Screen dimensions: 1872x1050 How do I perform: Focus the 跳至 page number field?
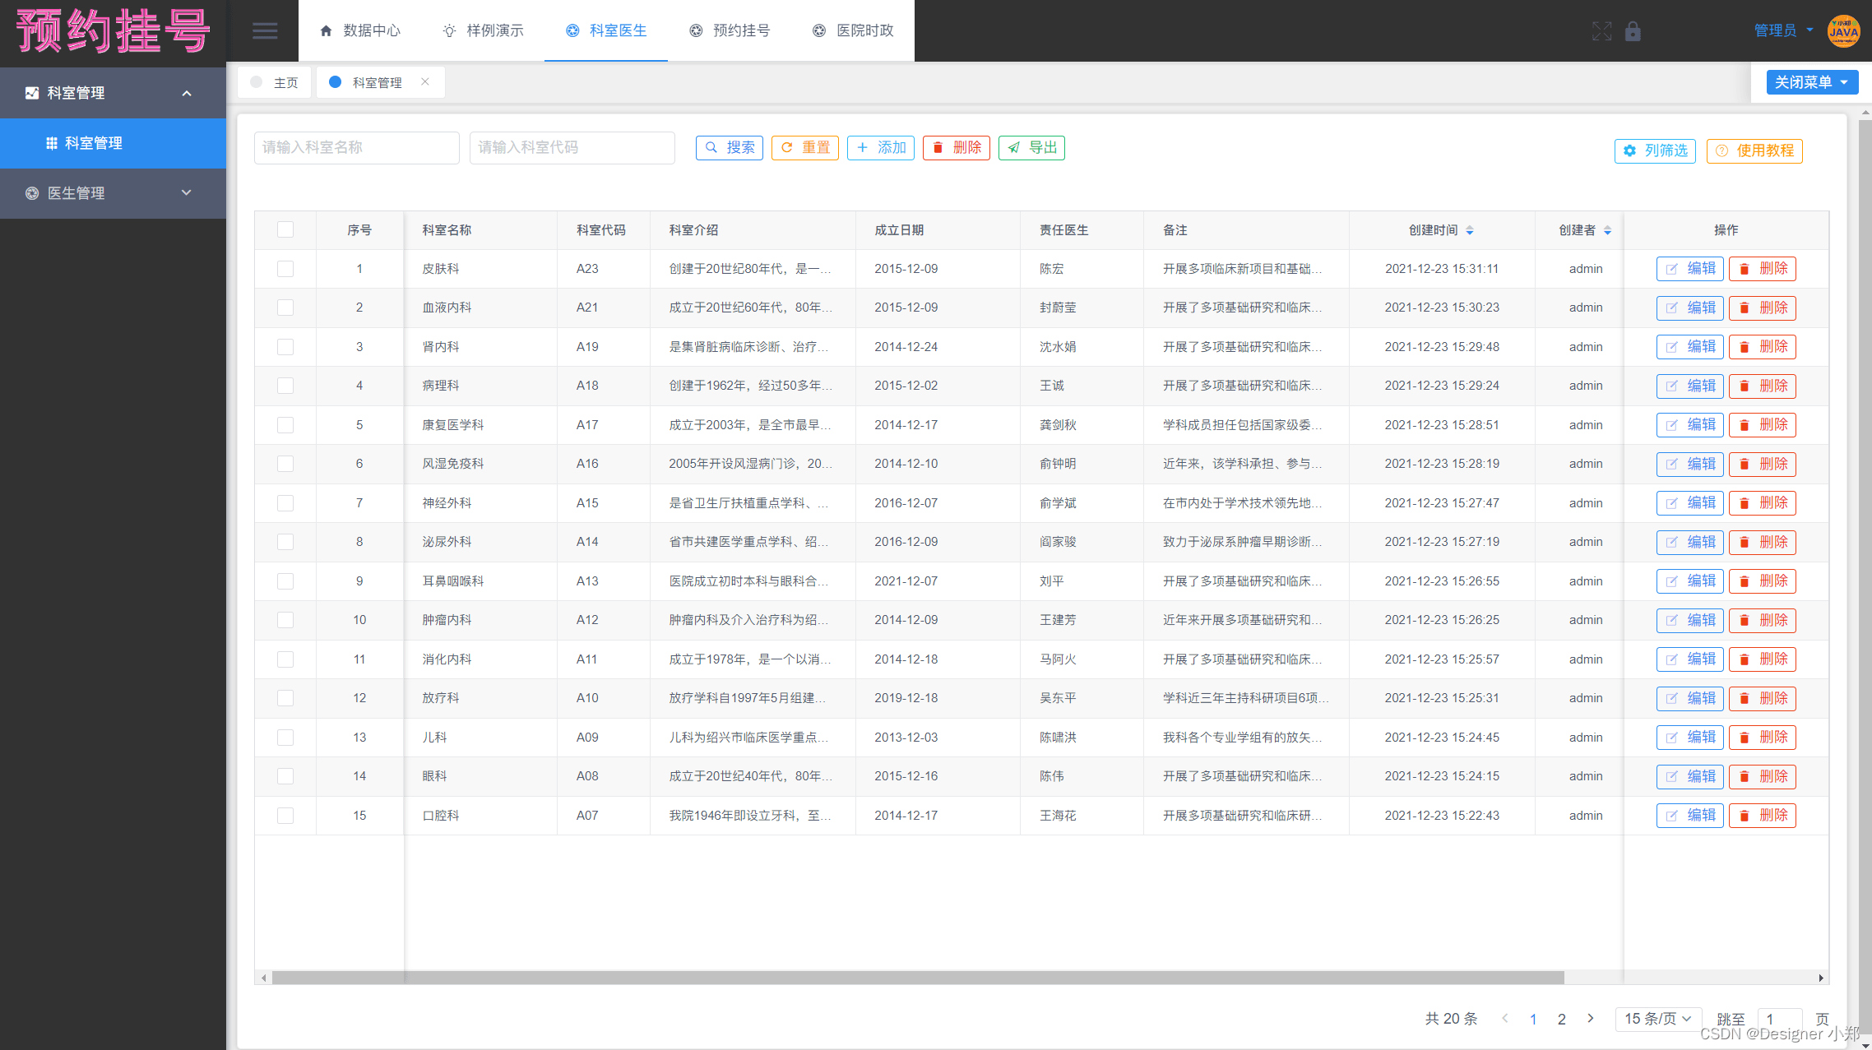click(x=1781, y=1019)
